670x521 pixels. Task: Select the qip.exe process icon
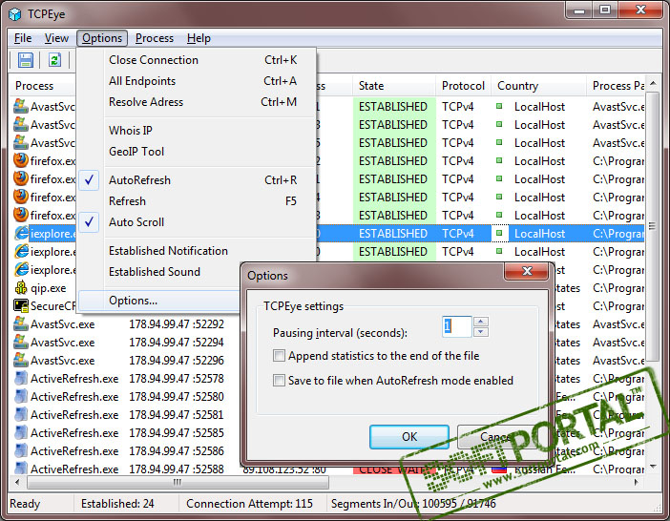tap(20, 288)
